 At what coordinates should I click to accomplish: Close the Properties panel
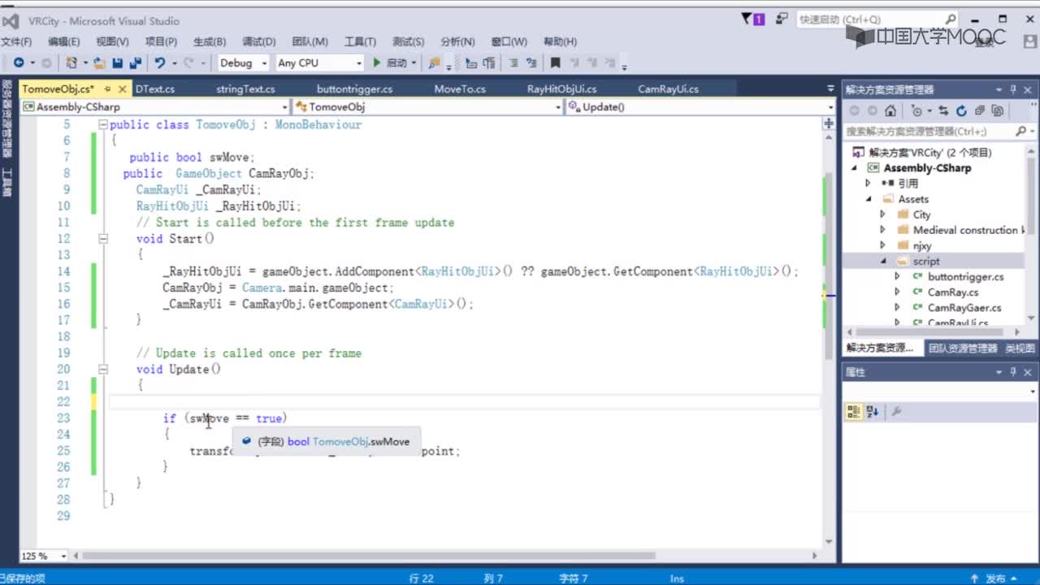[x=1028, y=372]
